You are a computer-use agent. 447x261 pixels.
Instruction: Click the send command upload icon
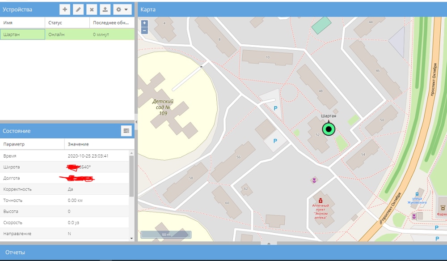pos(105,9)
